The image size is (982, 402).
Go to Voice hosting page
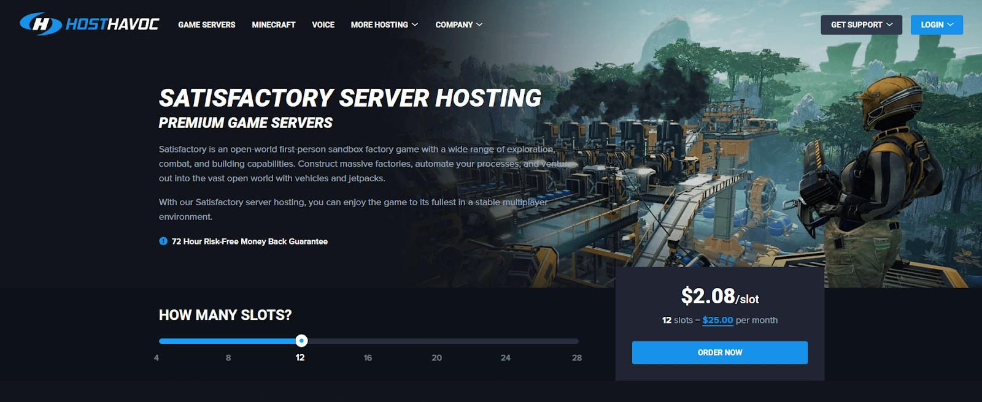[x=323, y=25]
